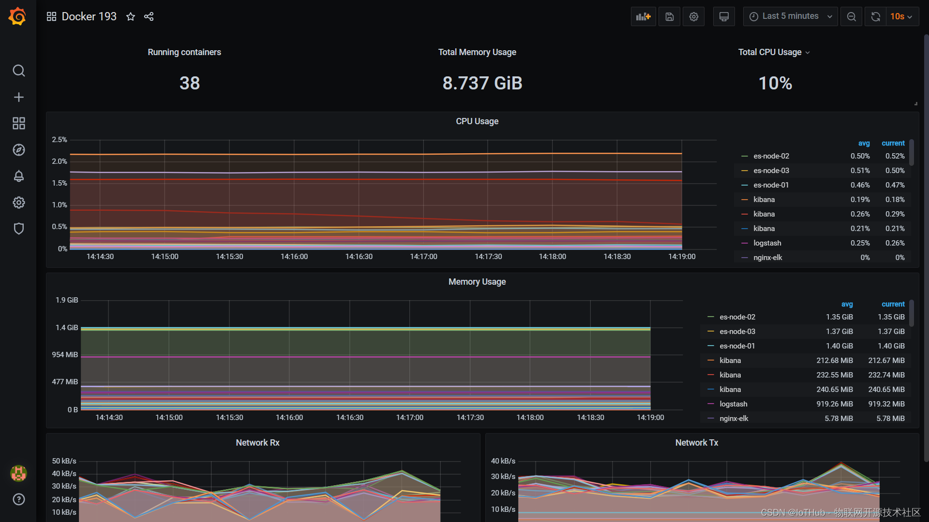Click the Add panel icon

[643, 16]
